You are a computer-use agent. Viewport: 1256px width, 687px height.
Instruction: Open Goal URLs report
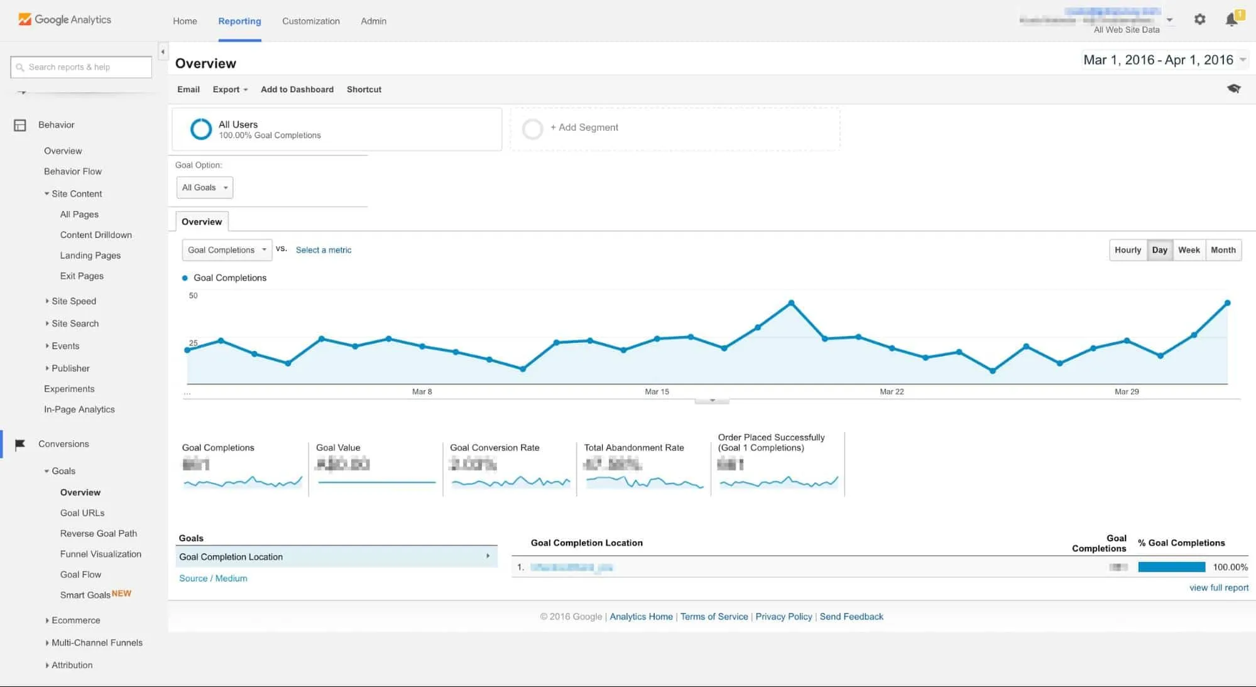(x=82, y=513)
